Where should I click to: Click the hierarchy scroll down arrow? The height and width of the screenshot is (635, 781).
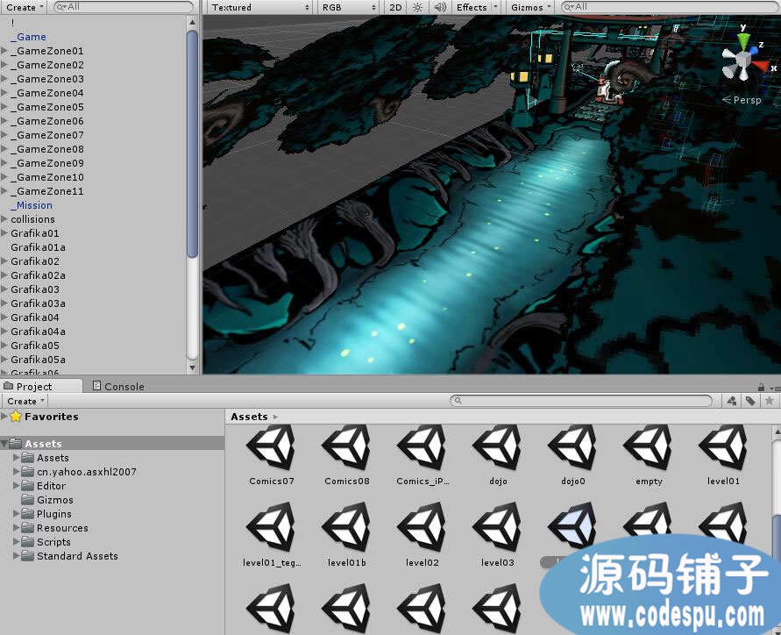192,367
